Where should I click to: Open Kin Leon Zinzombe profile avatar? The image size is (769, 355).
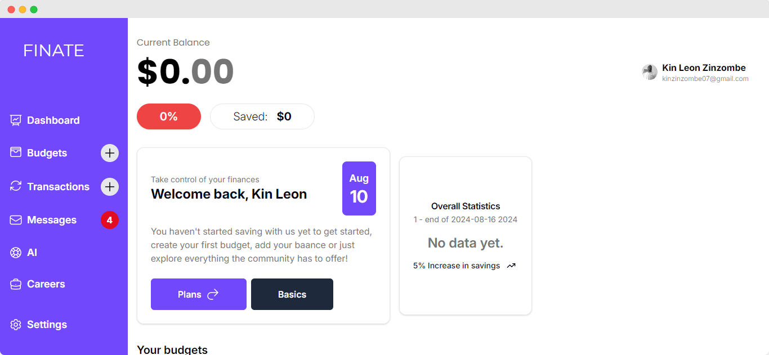pyautogui.click(x=650, y=72)
